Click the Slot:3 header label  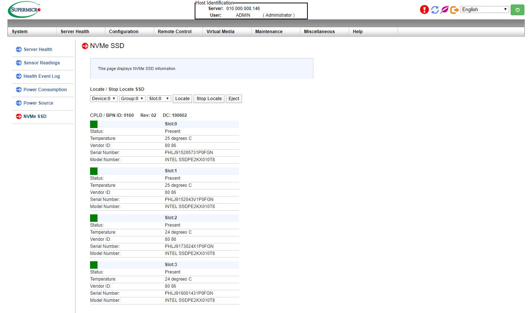coord(171,265)
